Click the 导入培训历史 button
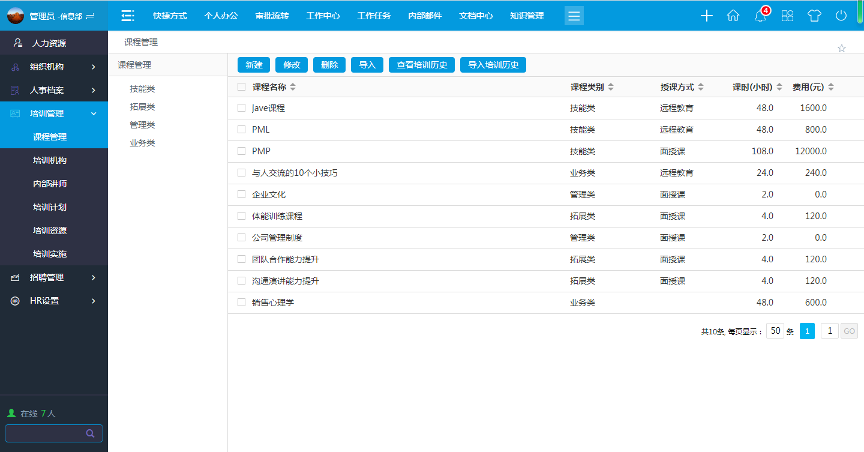This screenshot has width=864, height=452. coord(493,65)
